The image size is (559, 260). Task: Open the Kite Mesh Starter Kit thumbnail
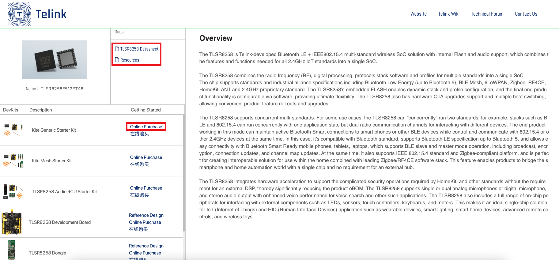13,161
